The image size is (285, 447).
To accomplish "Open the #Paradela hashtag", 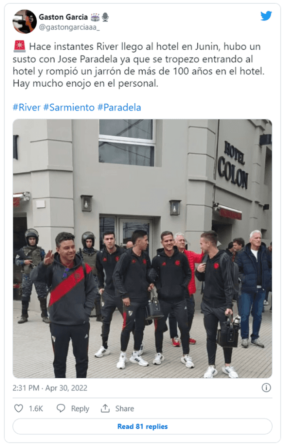I will [x=119, y=107].
